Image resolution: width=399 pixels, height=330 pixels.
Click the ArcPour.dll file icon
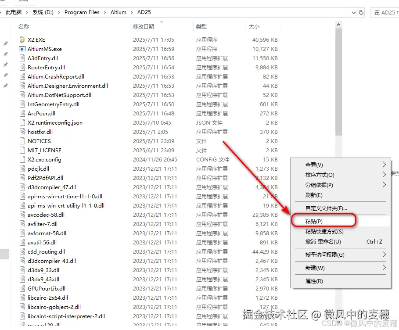pos(22,114)
